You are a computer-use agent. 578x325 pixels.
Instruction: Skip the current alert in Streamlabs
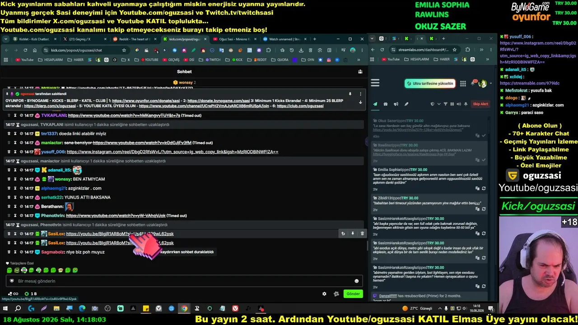pos(480,104)
